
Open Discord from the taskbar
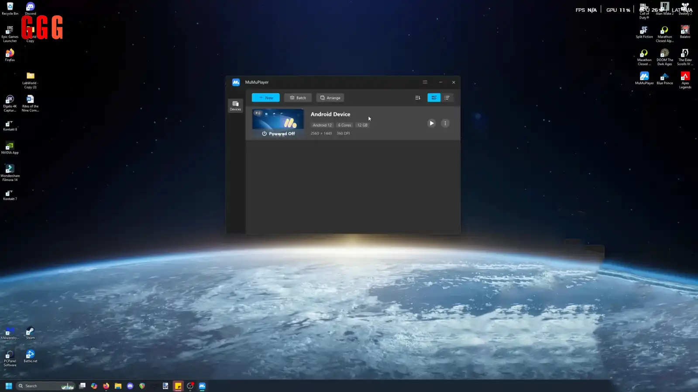(130, 386)
